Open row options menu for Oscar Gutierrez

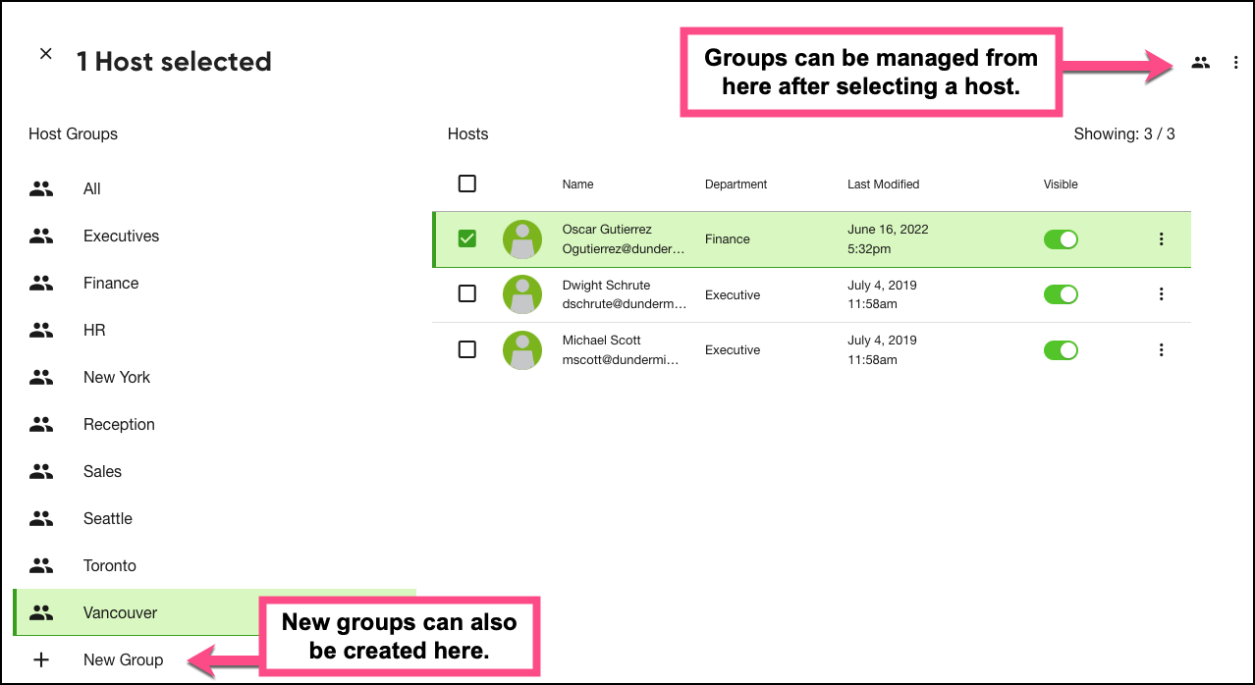pyautogui.click(x=1162, y=239)
